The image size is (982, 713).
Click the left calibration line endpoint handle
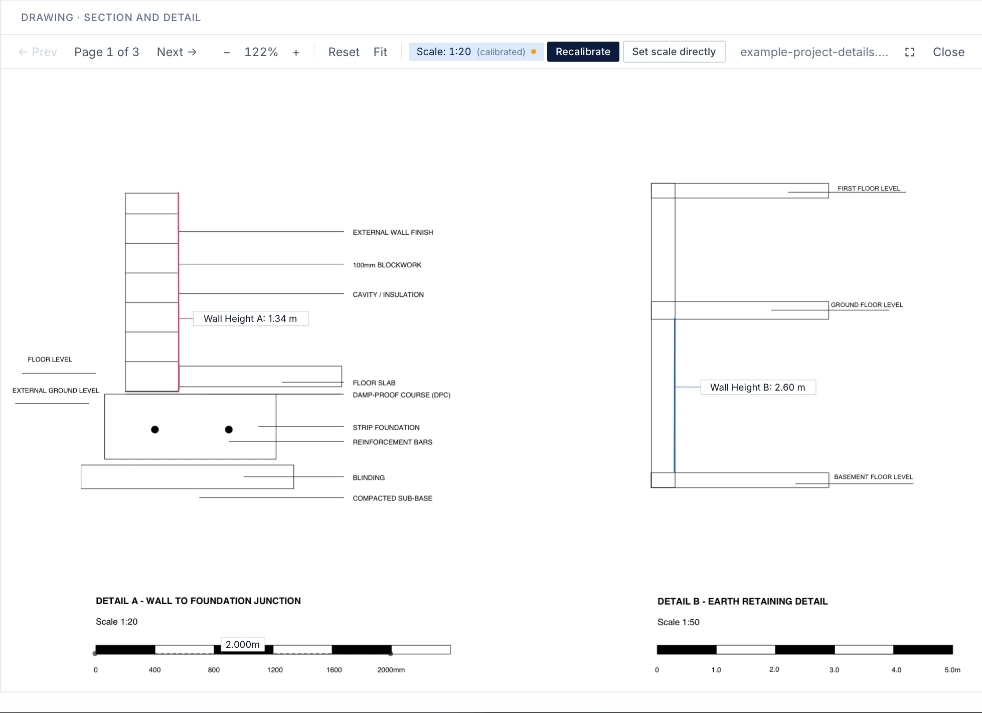tap(95, 653)
